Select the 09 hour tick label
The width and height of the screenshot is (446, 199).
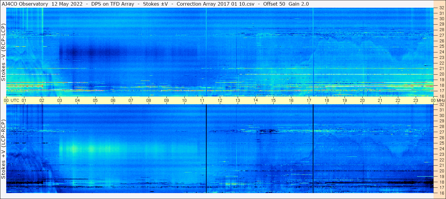(166, 100)
